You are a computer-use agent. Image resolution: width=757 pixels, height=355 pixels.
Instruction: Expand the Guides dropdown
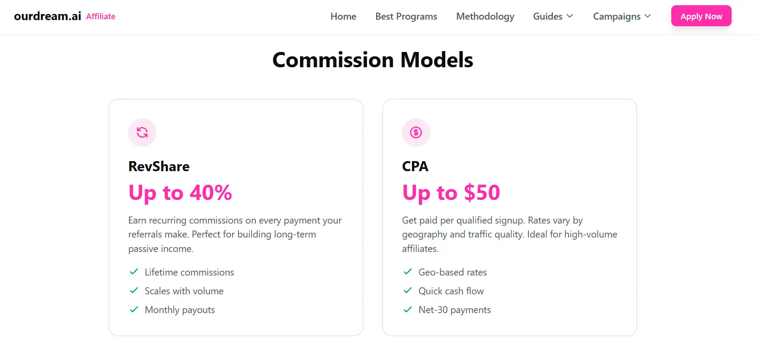tap(552, 16)
